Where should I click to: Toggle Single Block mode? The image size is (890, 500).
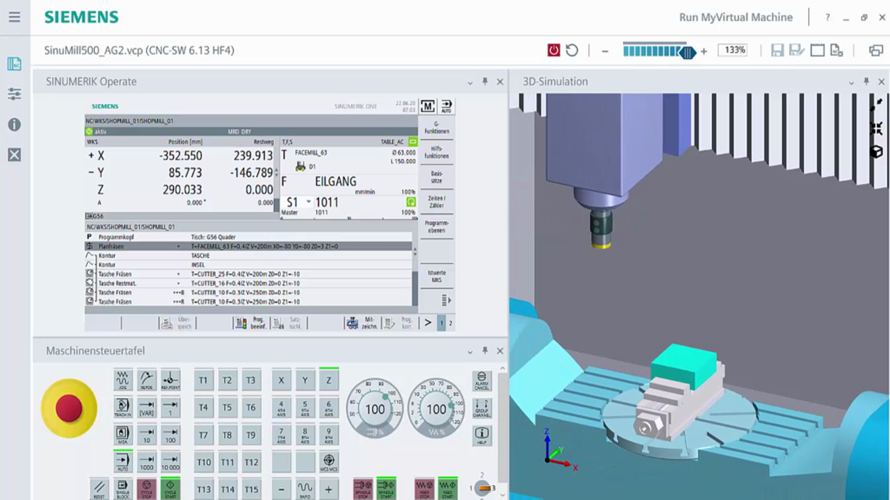pyautogui.click(x=123, y=487)
